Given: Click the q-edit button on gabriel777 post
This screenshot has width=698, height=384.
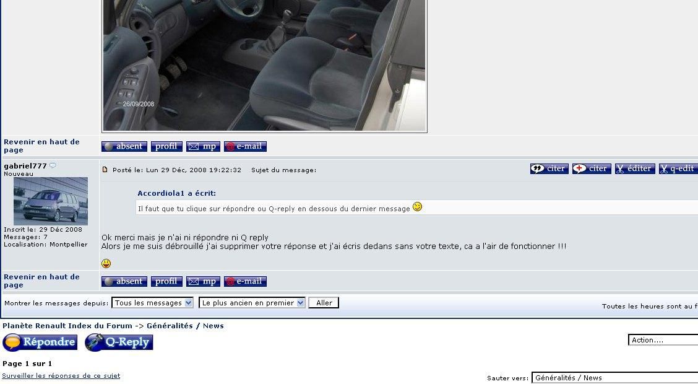Looking at the screenshot, I should click(x=678, y=168).
